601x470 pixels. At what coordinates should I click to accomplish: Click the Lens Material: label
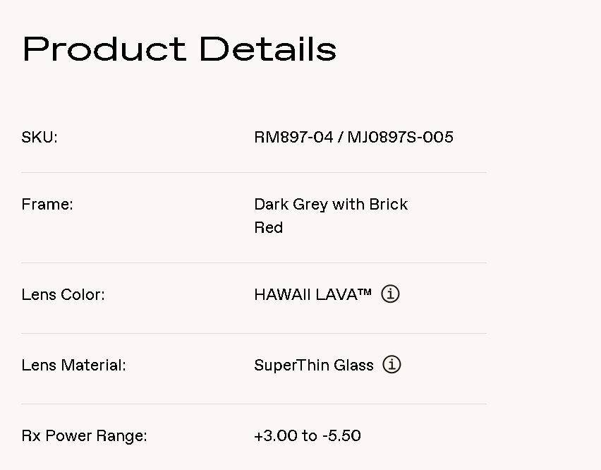(x=73, y=365)
